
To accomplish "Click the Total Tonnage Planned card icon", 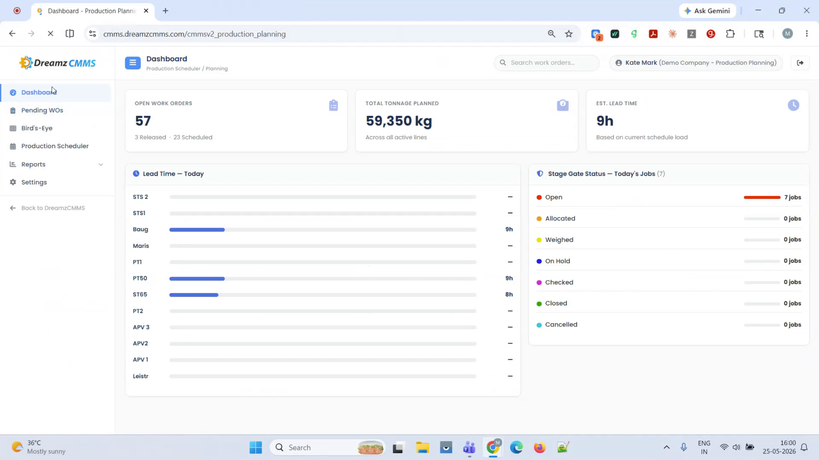I will pyautogui.click(x=563, y=105).
